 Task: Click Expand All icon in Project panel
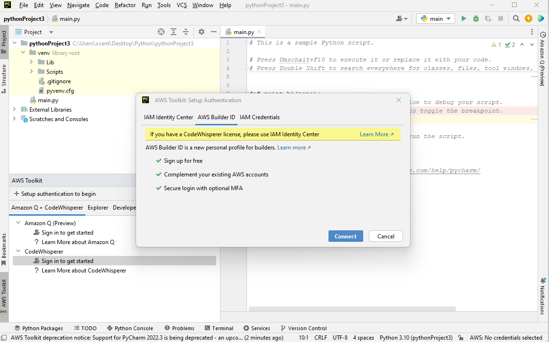pyautogui.click(x=174, y=32)
